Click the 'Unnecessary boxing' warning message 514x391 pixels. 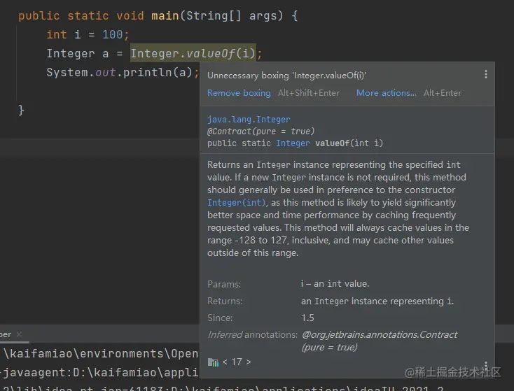click(x=286, y=76)
